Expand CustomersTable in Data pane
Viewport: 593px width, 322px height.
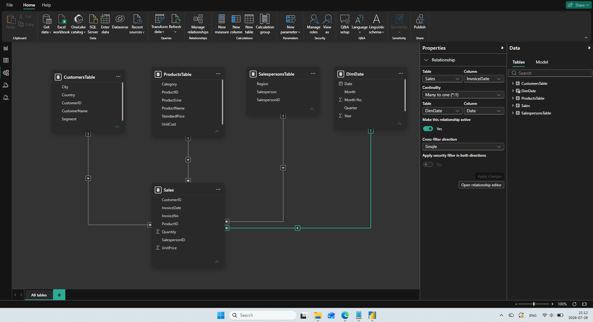coord(513,84)
